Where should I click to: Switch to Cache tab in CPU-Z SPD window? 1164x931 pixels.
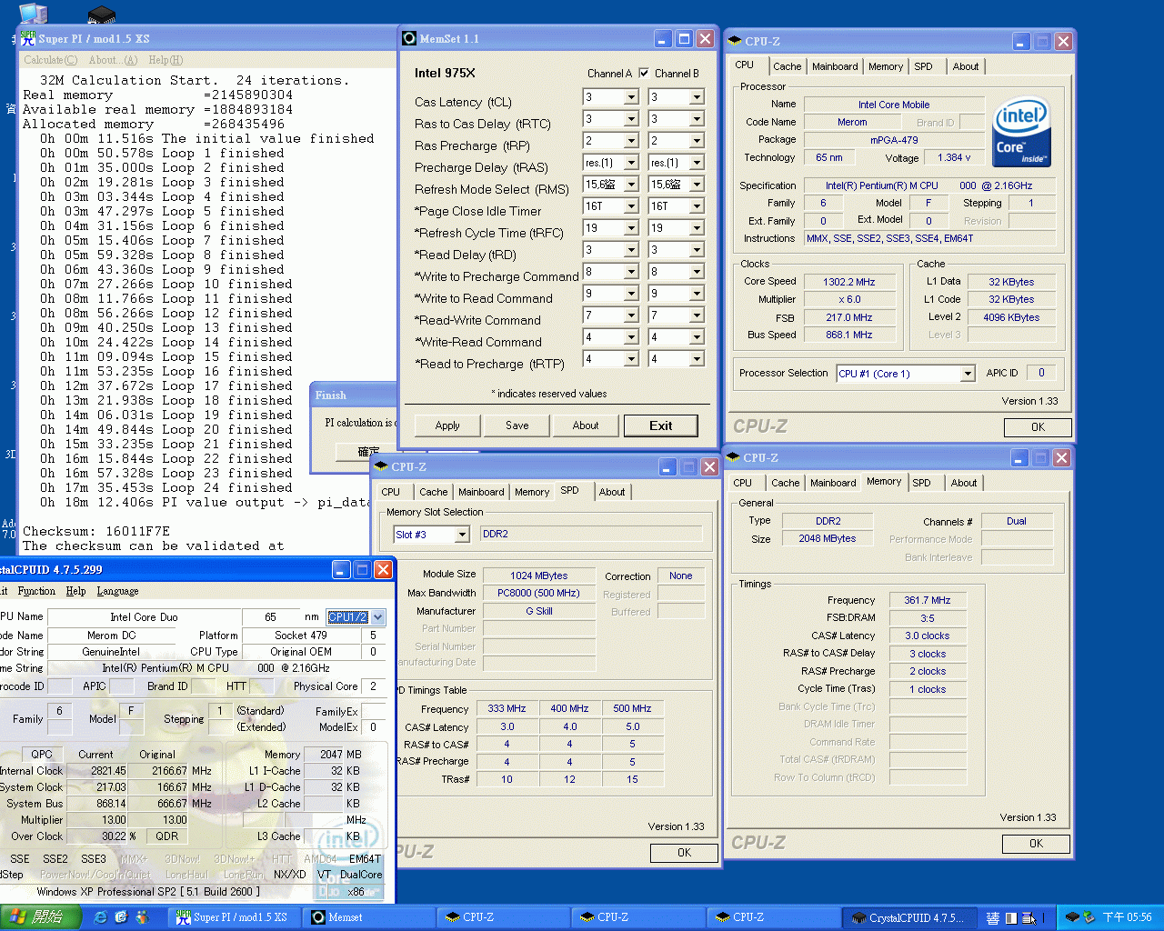pyautogui.click(x=433, y=492)
